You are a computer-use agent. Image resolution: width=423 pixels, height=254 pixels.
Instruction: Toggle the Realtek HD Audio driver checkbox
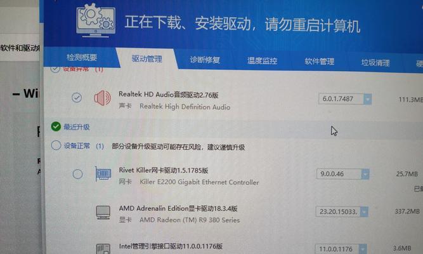(77, 97)
